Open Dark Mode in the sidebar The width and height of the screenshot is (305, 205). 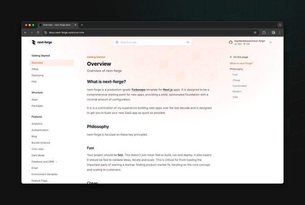[38, 155]
